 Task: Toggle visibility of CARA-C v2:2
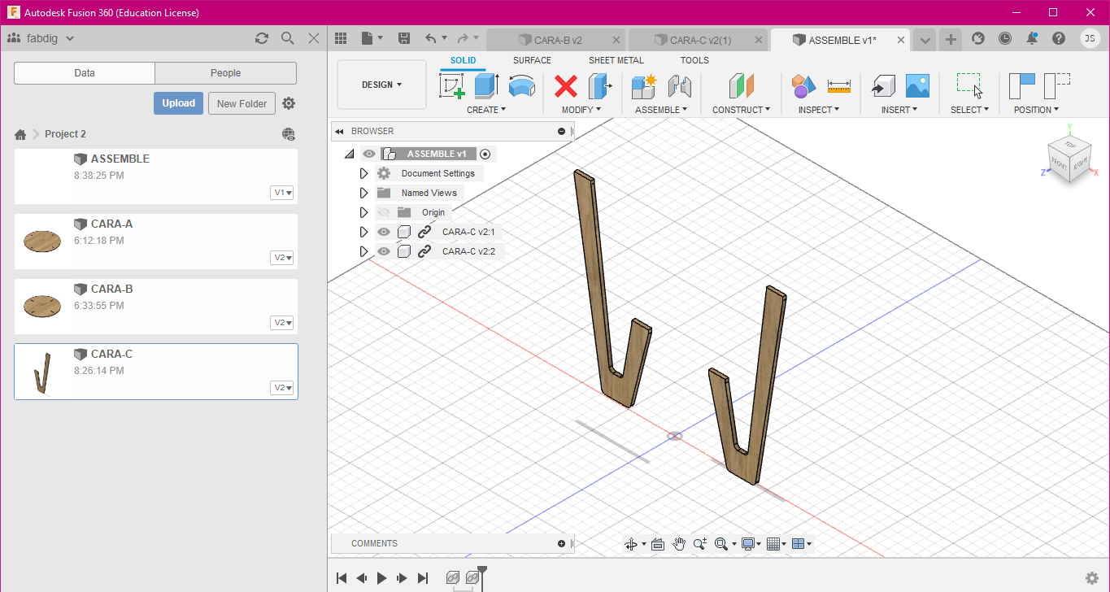[384, 251]
